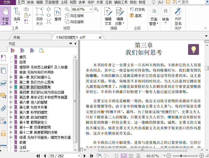Open the attachments paperclip side panel
Screen dimensions: 209x158
pos(3,108)
